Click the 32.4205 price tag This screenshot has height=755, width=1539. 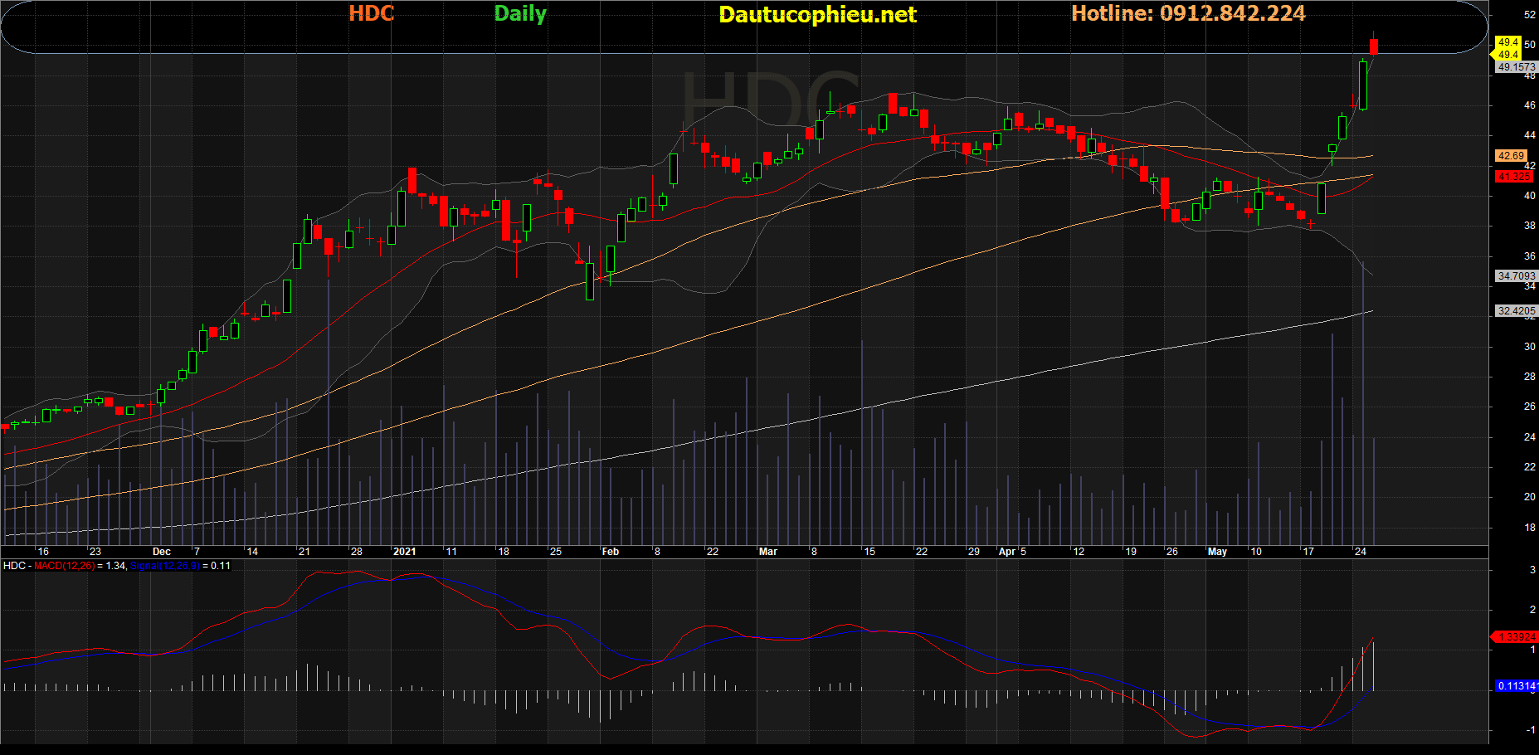pyautogui.click(x=1517, y=311)
